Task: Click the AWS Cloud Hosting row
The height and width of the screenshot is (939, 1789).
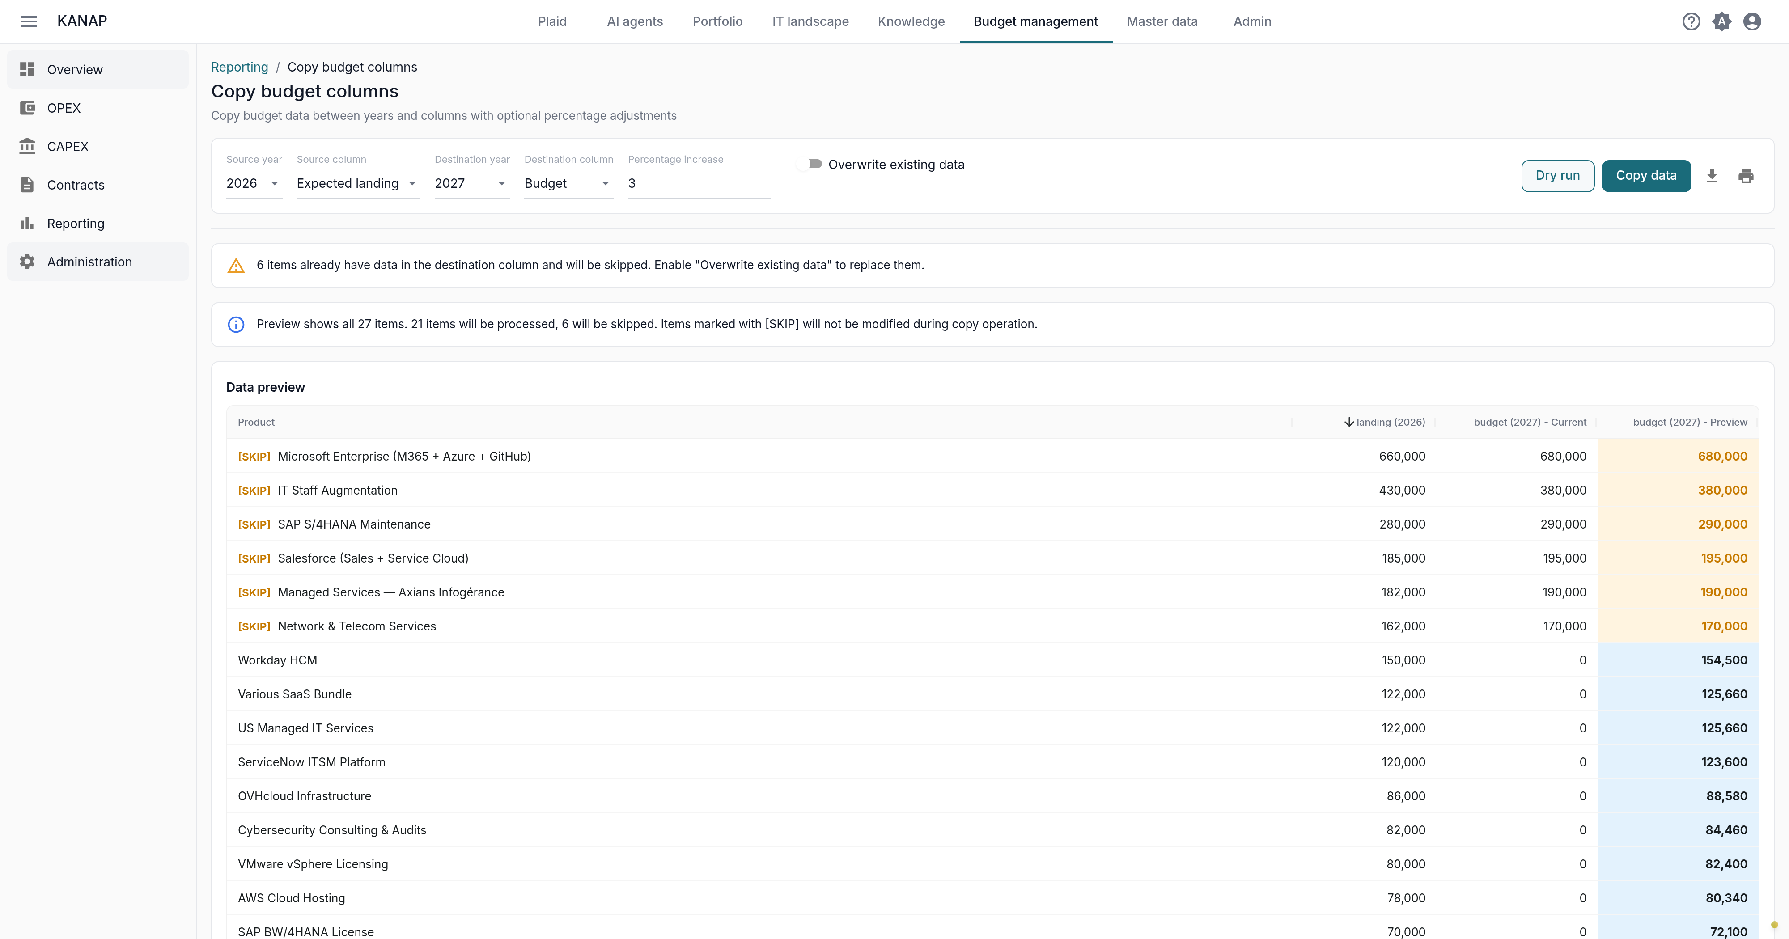Action: click(992, 898)
